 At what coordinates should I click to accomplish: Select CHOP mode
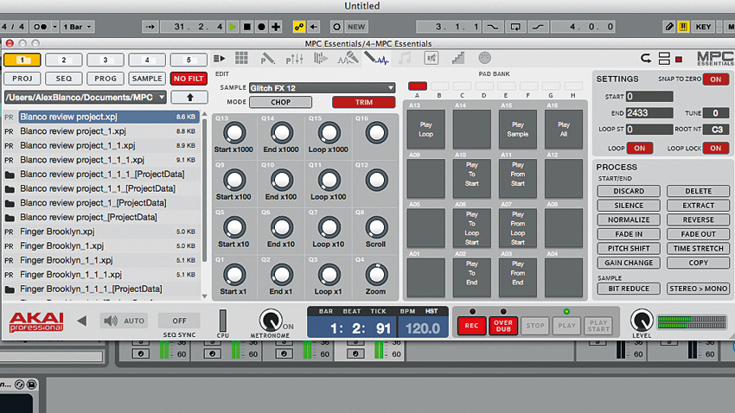coord(280,102)
